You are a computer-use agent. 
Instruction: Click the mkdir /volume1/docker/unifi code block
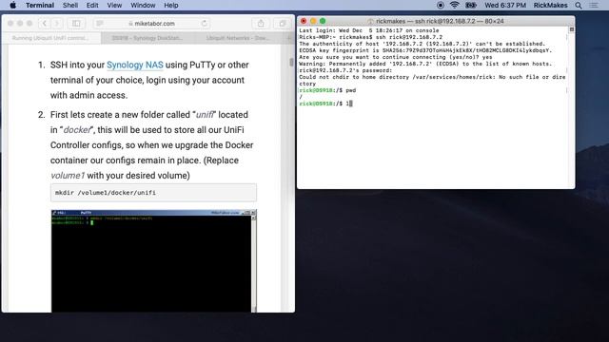click(153, 192)
